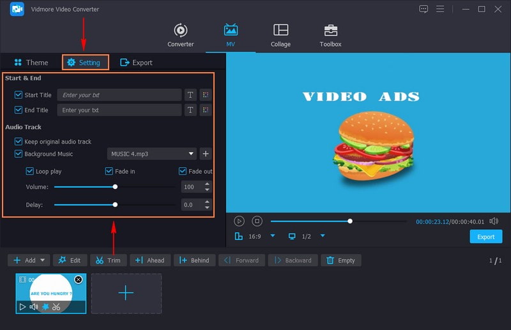The width and height of the screenshot is (511, 330).
Task: Open the 16:9 aspect ratio dropdown
Action: tap(273, 236)
